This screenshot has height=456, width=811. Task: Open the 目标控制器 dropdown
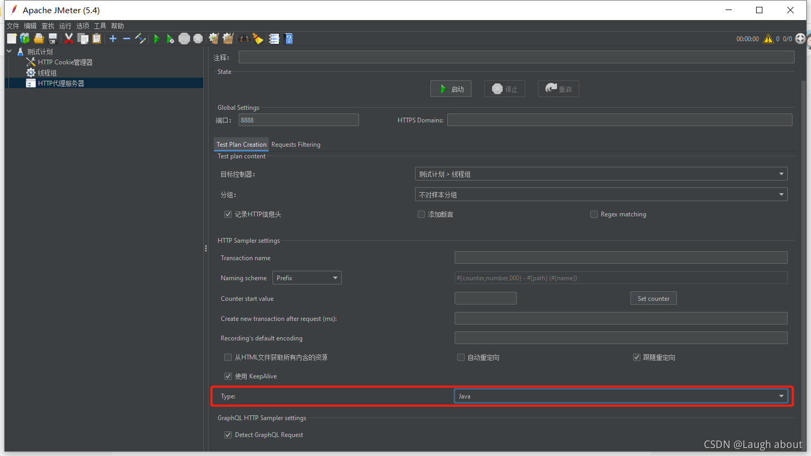(601, 174)
